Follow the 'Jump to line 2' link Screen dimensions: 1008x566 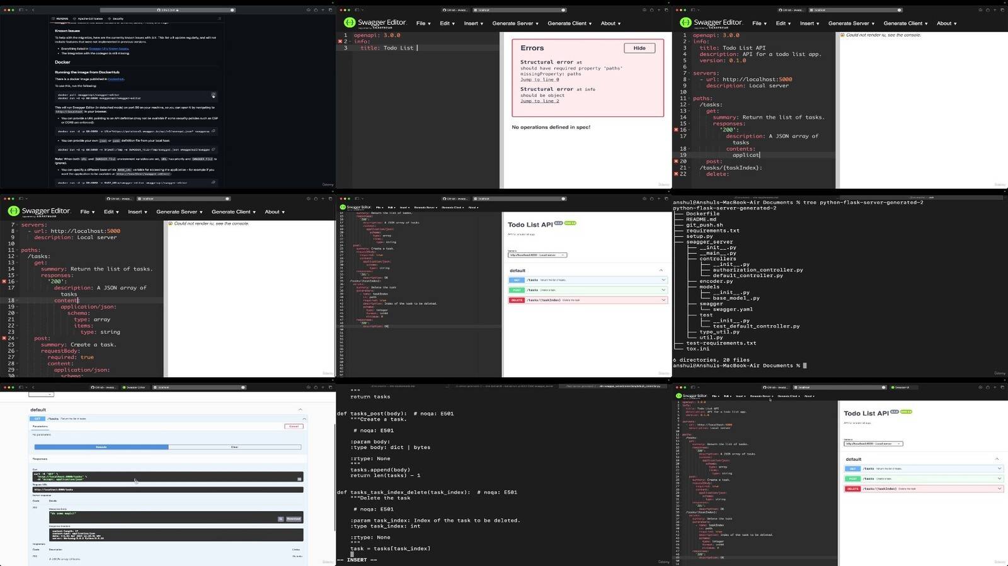point(539,101)
